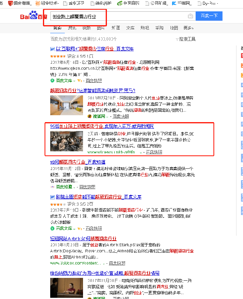The width and height of the screenshot is (243, 299).
Task: Open the 铝业技术 bookmark
Action: pyautogui.click(x=47, y=3)
